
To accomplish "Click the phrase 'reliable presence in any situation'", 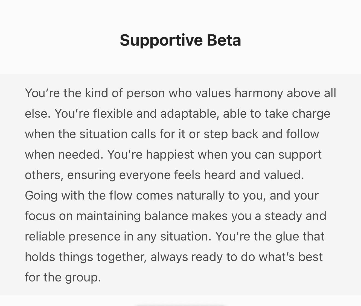I will (118, 236).
